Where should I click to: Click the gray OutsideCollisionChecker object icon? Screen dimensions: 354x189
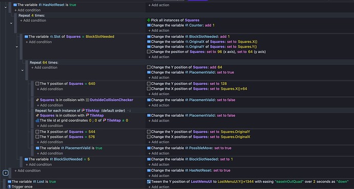pos(87,100)
